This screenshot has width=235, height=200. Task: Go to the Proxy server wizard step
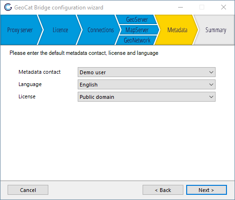pyautogui.click(x=20, y=30)
